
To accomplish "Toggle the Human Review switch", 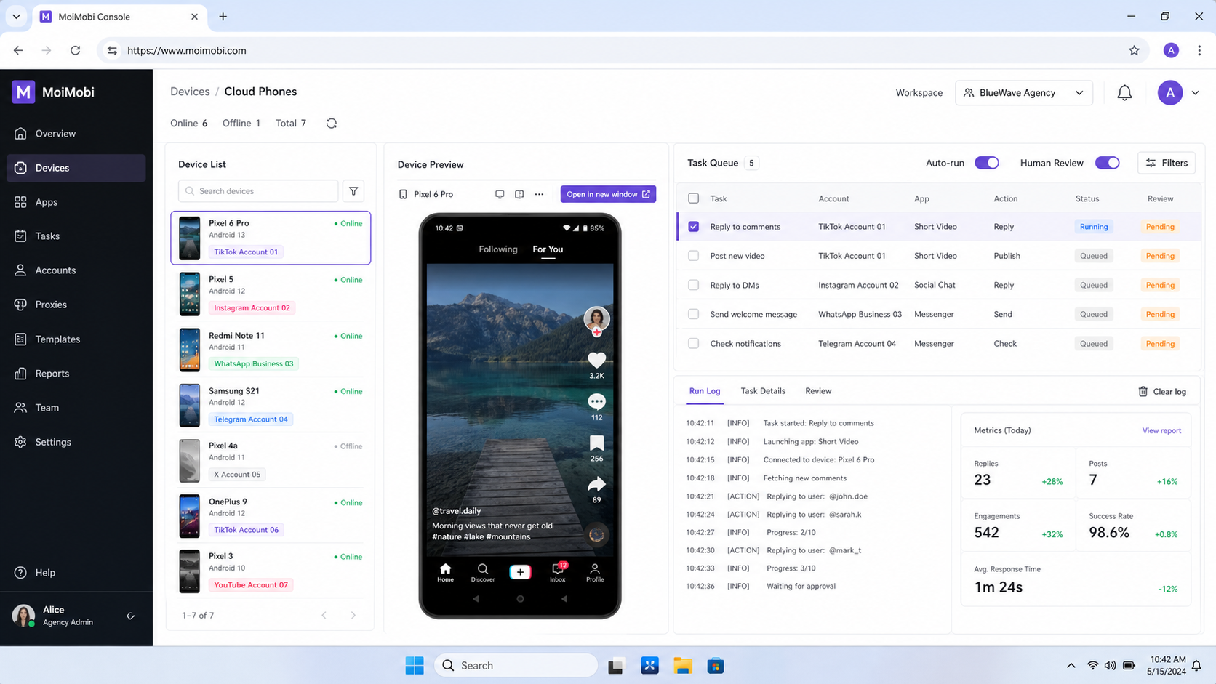I will (x=1107, y=164).
